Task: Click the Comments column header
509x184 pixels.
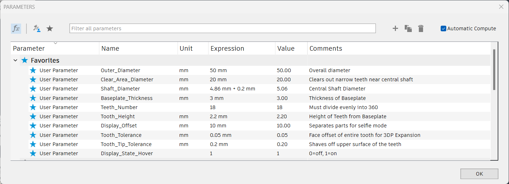Action: point(325,49)
